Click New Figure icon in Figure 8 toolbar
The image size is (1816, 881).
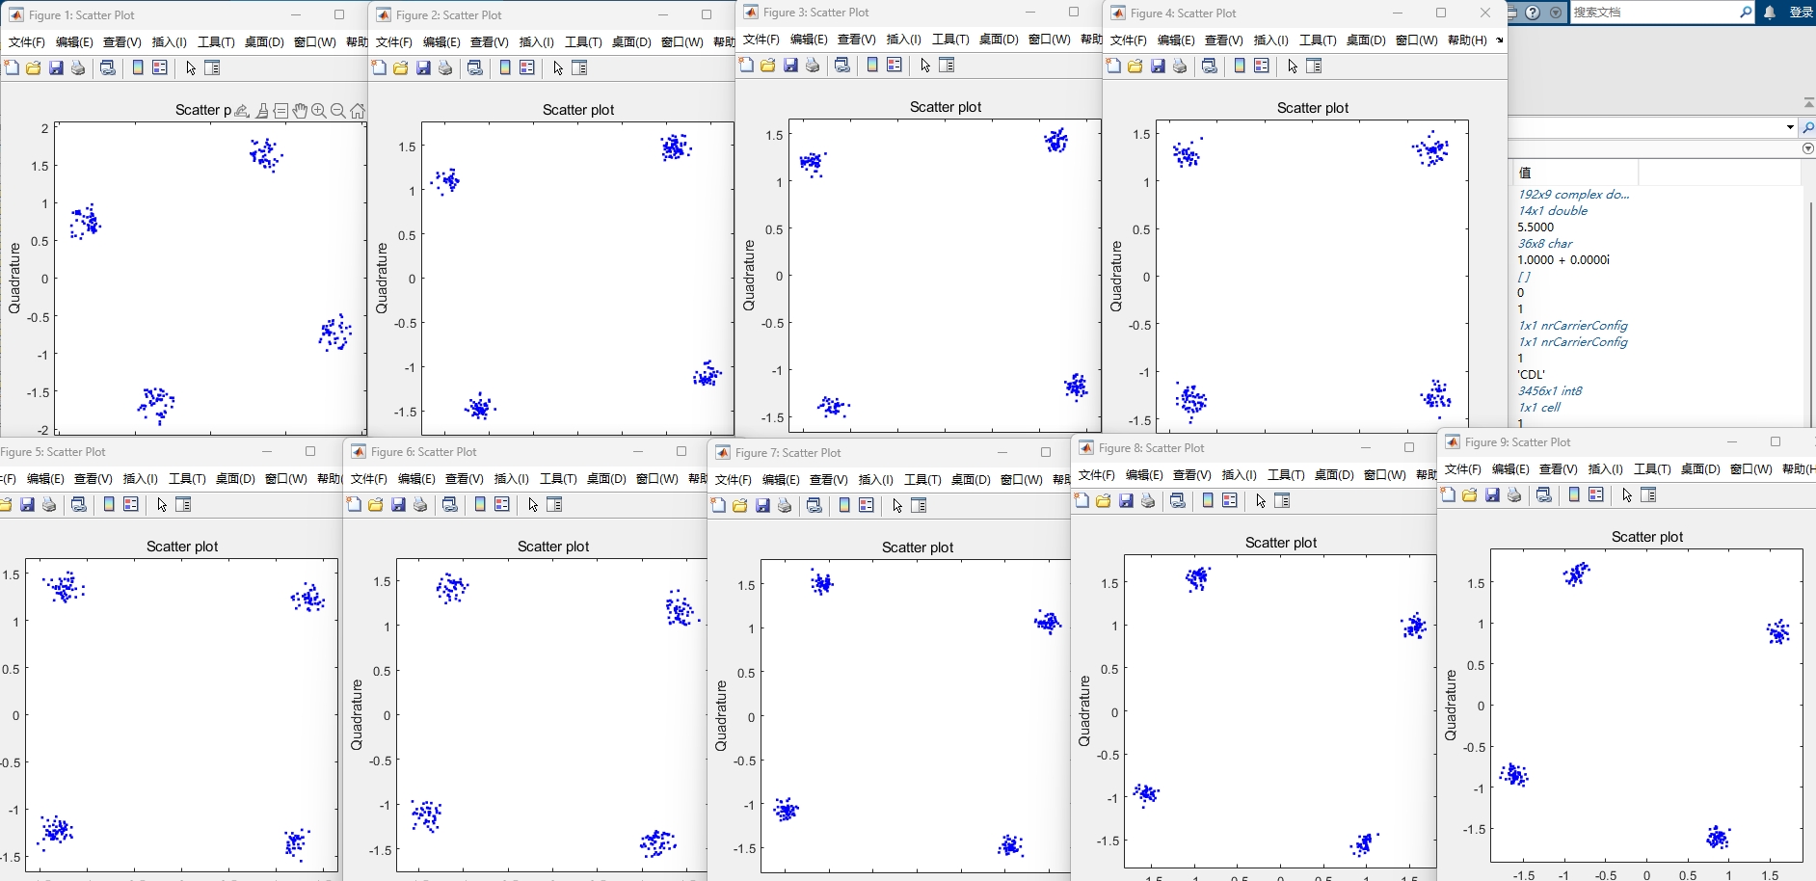tap(1082, 501)
